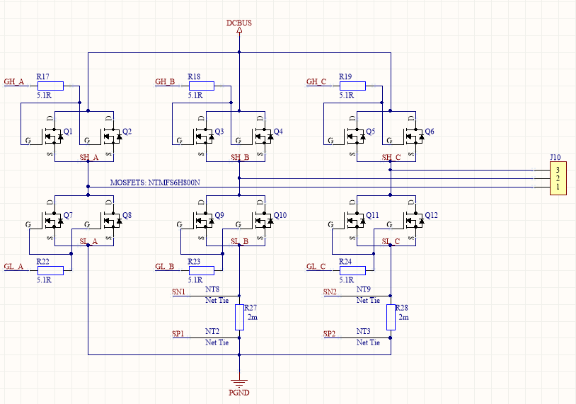This screenshot has height=404, width=576.
Task: Click the DCBUS power port arrow
Action: 239,30
